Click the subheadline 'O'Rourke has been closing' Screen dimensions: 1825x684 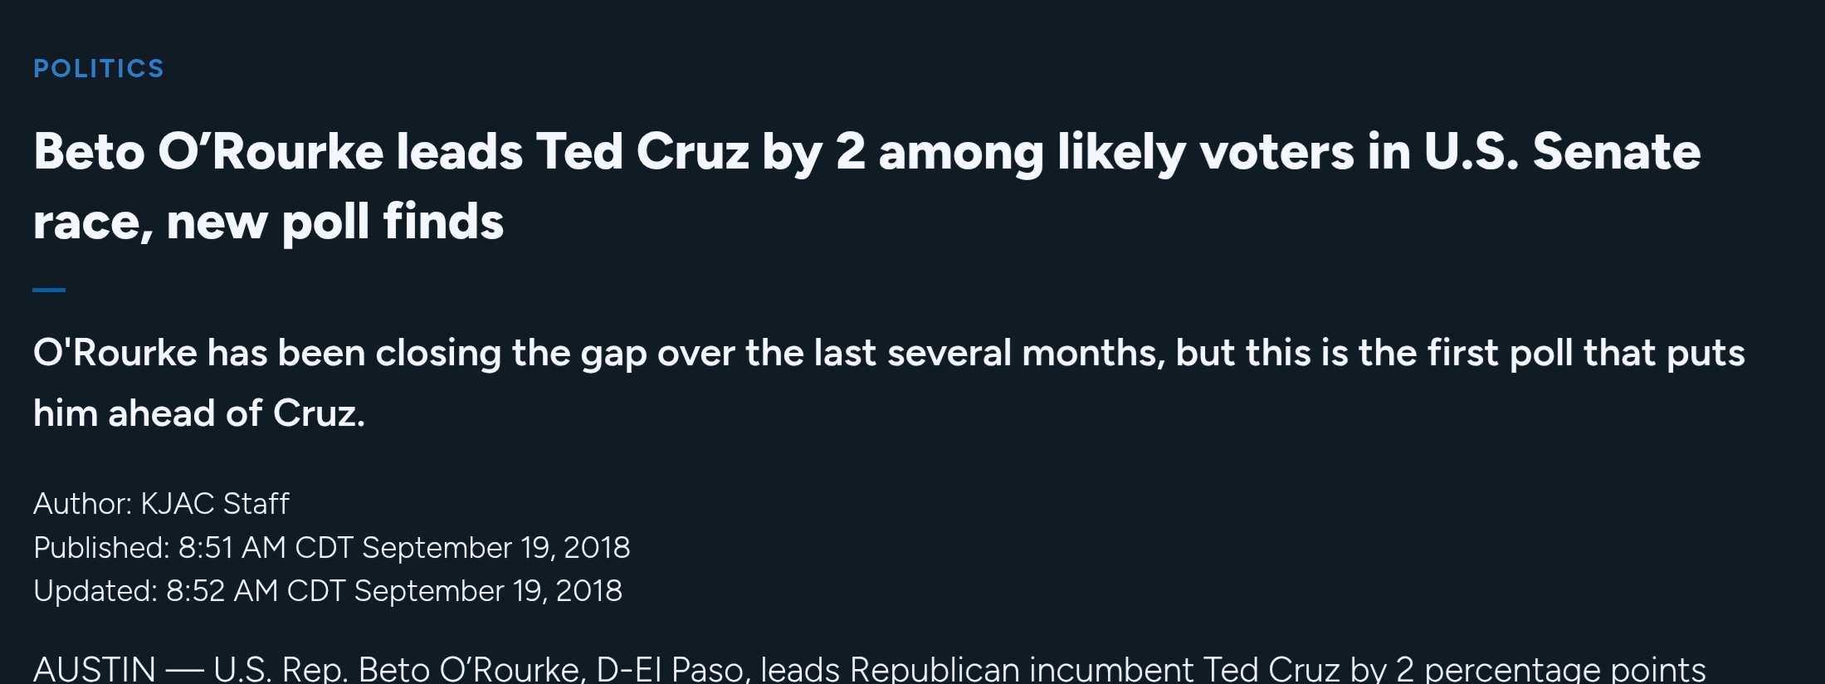pyautogui.click(x=889, y=383)
